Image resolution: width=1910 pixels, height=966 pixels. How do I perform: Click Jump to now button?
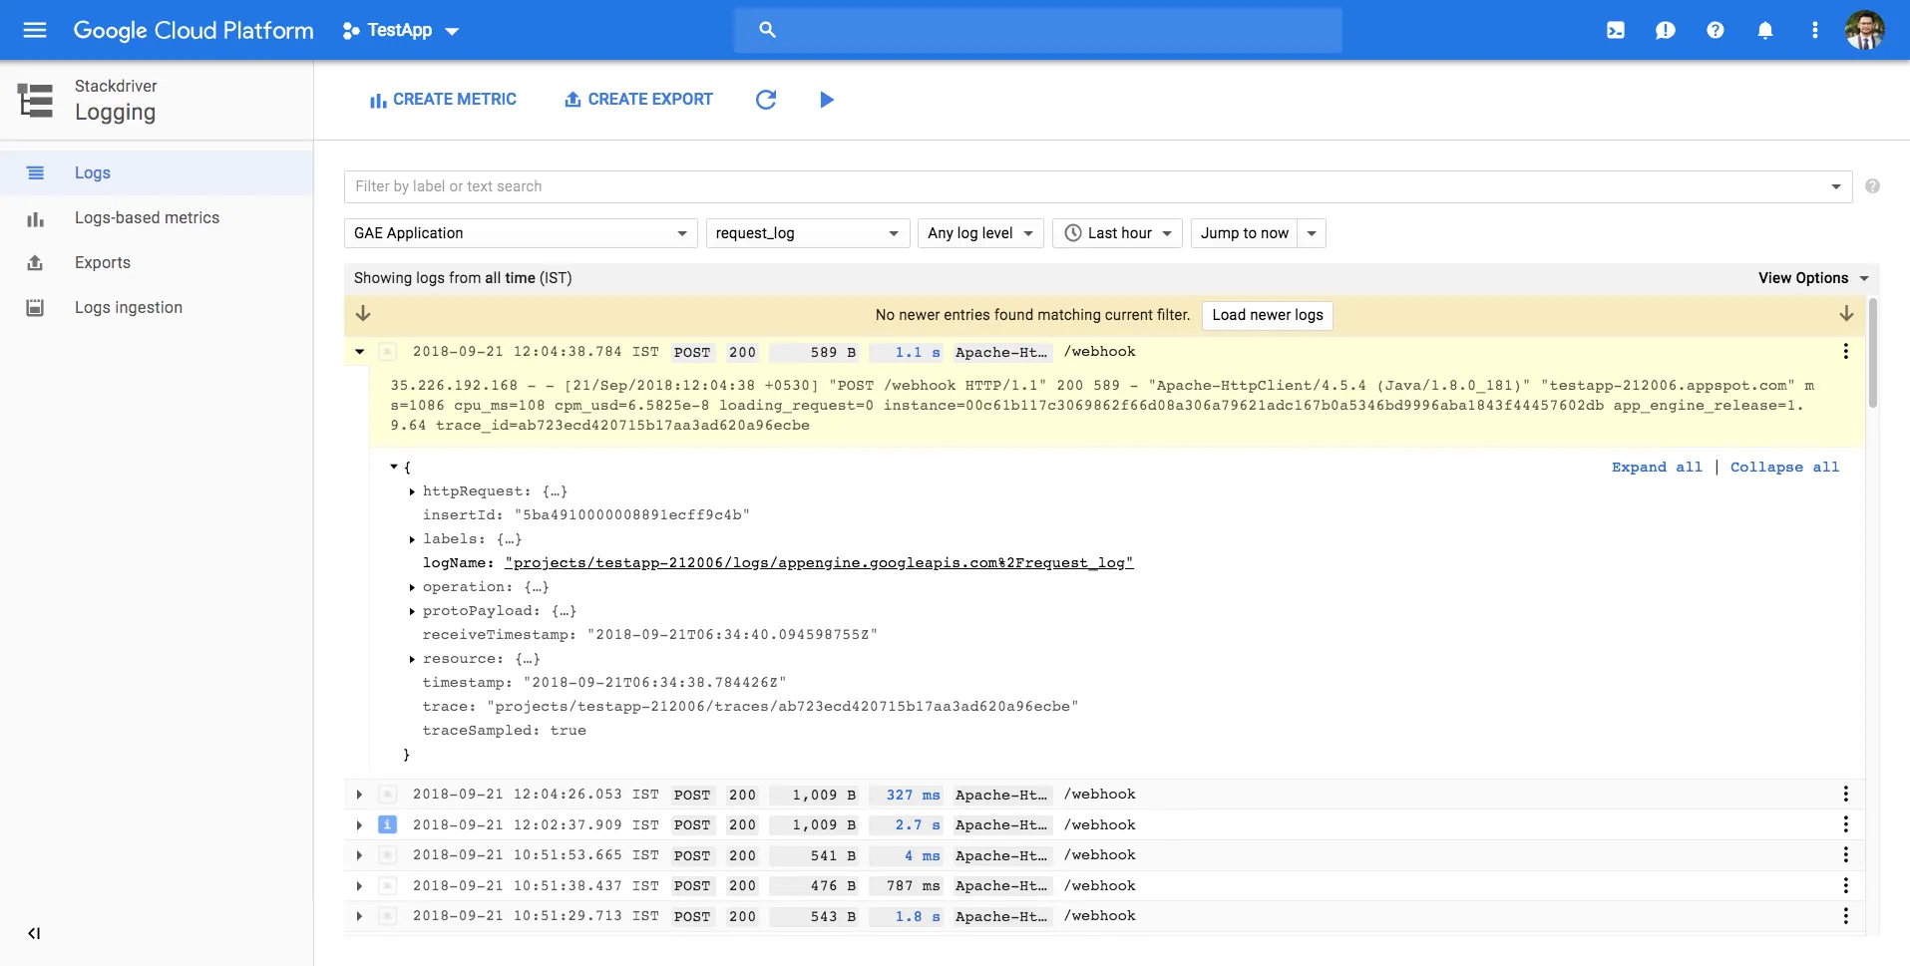click(1245, 233)
